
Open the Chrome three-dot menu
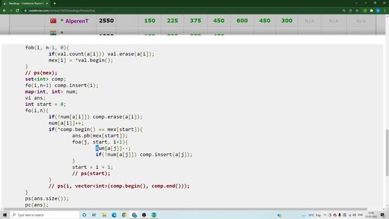pos(385,11)
